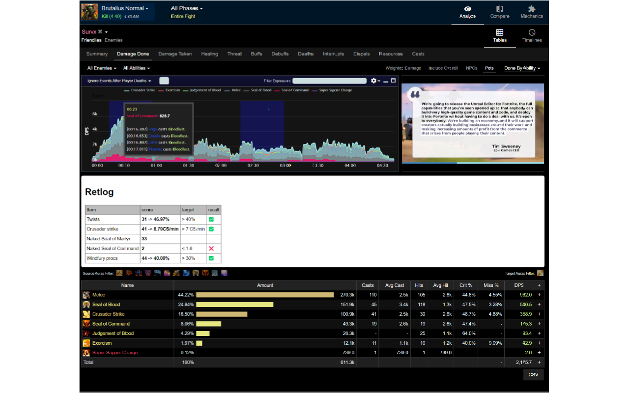Open the Mechanics puzzle icon

[x=532, y=12]
